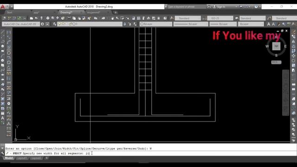Click the Save icon in Standard toolbar
This screenshot has height=167, width=297.
[x=41, y=18]
